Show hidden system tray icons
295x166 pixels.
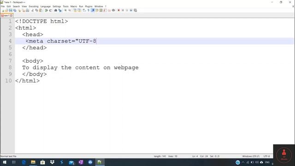point(243,162)
